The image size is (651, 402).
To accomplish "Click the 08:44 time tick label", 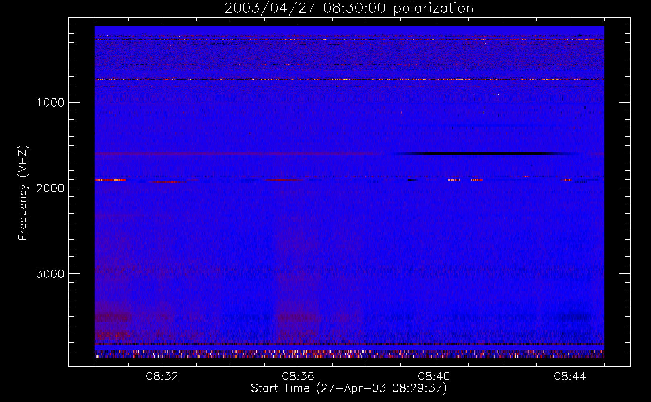I will tap(570, 377).
